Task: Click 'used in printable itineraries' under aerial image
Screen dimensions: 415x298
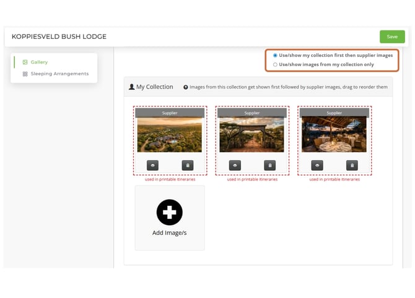Action: pyautogui.click(x=170, y=179)
